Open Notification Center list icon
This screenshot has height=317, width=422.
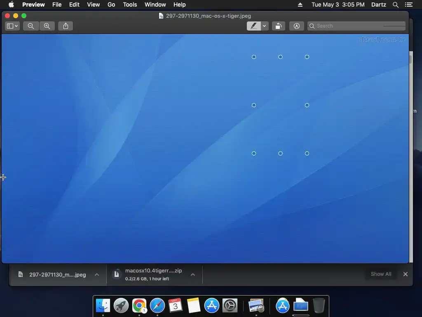click(408, 5)
